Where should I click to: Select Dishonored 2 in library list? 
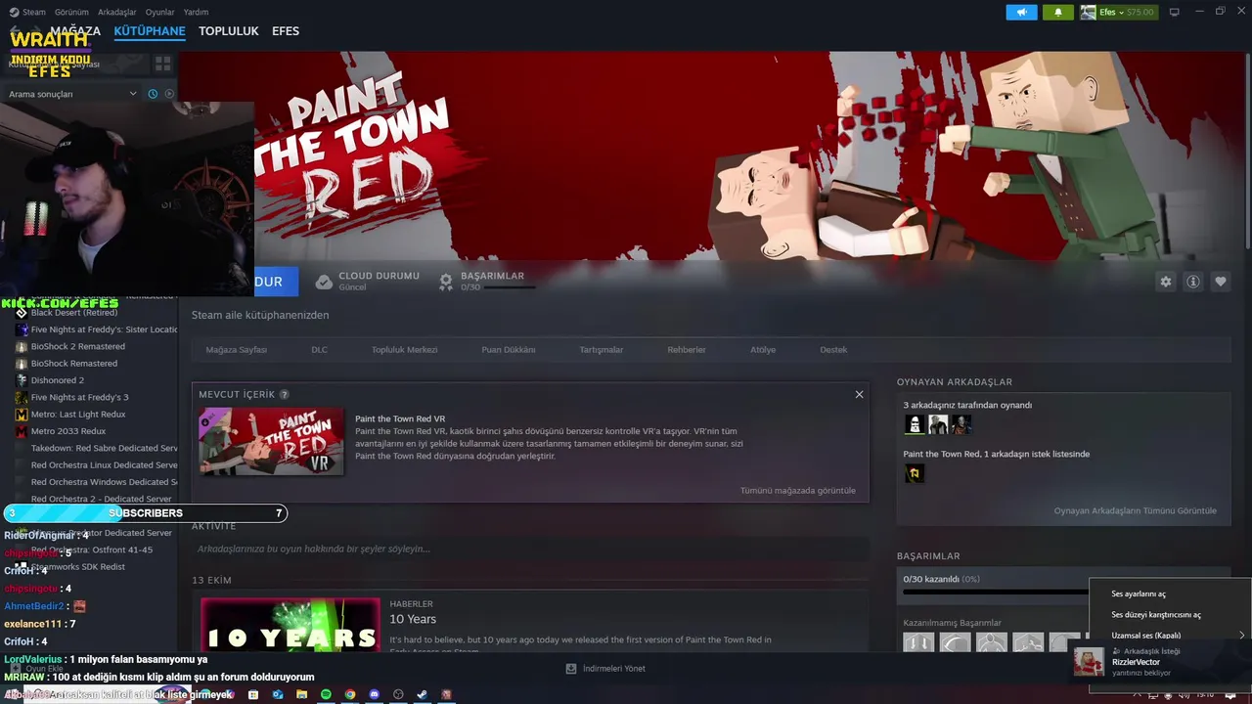[58, 380]
